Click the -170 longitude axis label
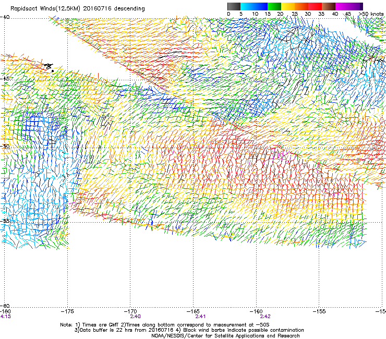Screen dimensions: 386x339 coord(130,311)
